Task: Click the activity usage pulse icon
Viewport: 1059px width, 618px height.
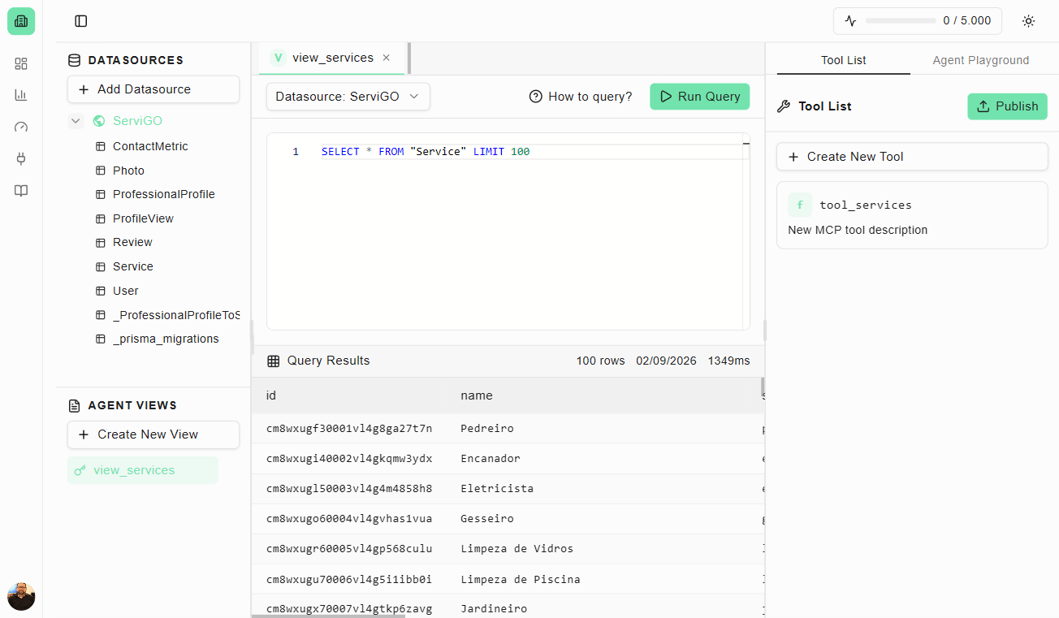Action: point(850,21)
